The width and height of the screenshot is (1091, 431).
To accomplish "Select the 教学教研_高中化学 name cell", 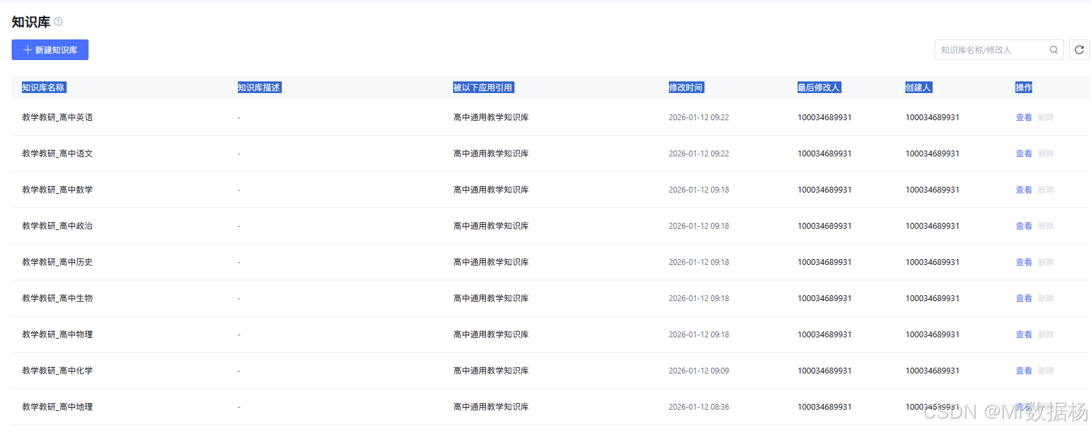I will (x=58, y=371).
